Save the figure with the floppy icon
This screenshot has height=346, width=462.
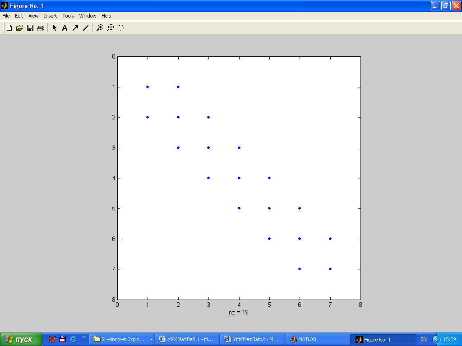[30, 28]
